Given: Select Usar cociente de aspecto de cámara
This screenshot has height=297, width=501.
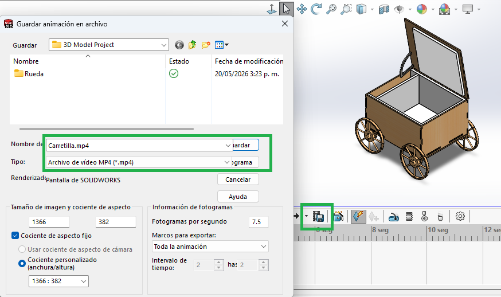Looking at the screenshot, I should tap(22, 249).
